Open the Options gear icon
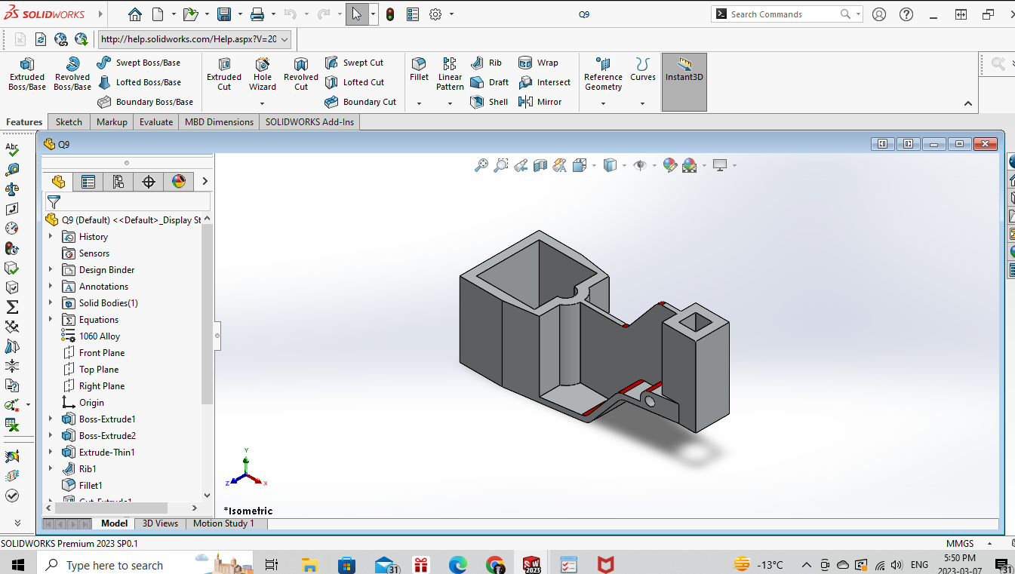The image size is (1015, 574). pyautogui.click(x=435, y=14)
